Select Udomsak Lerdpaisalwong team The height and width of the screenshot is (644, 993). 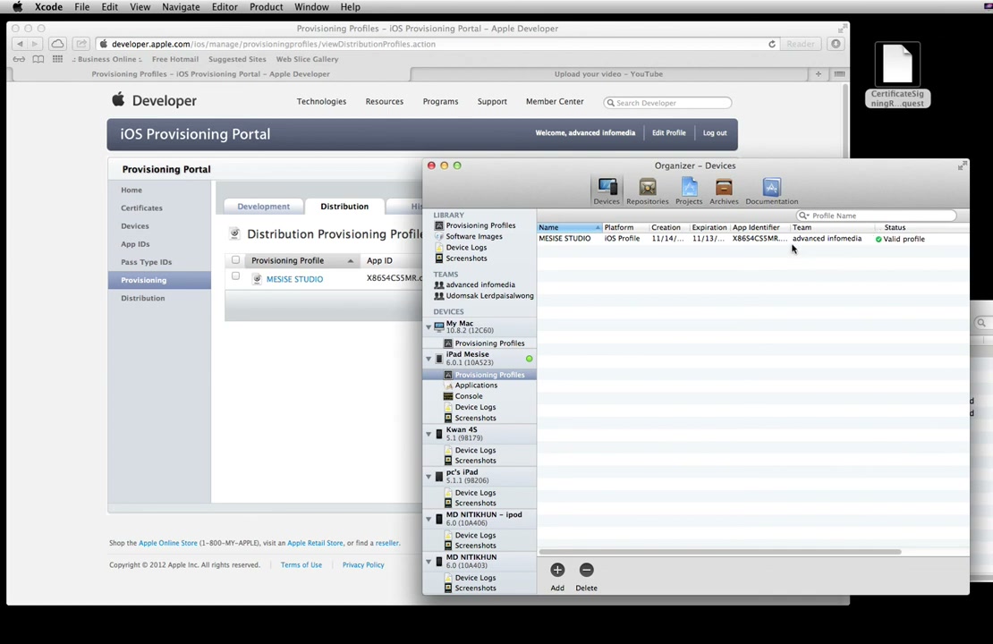tap(485, 296)
